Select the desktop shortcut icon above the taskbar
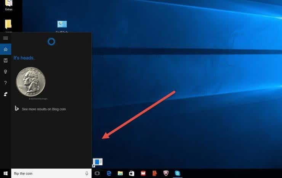Viewport: 282px width, 178px height. tap(97, 162)
